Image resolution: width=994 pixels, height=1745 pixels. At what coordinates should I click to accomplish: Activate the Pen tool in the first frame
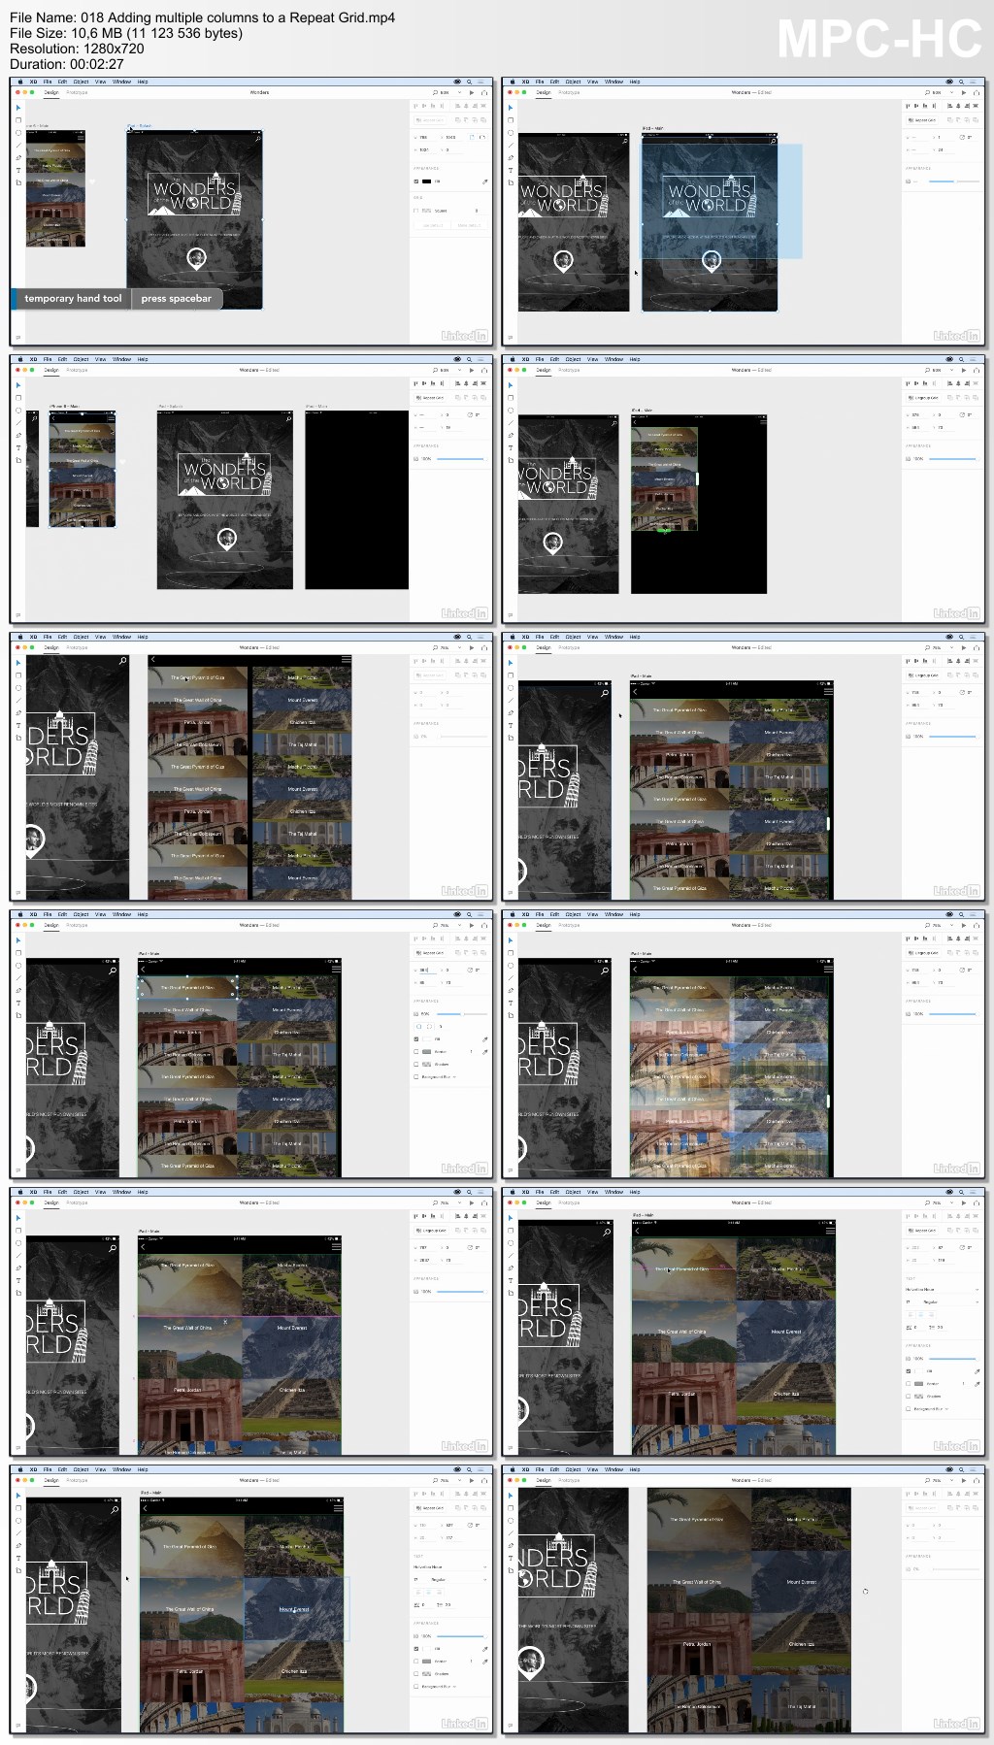coord(17,157)
